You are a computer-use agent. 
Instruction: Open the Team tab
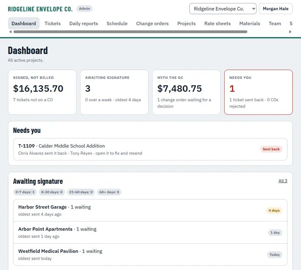click(x=275, y=23)
